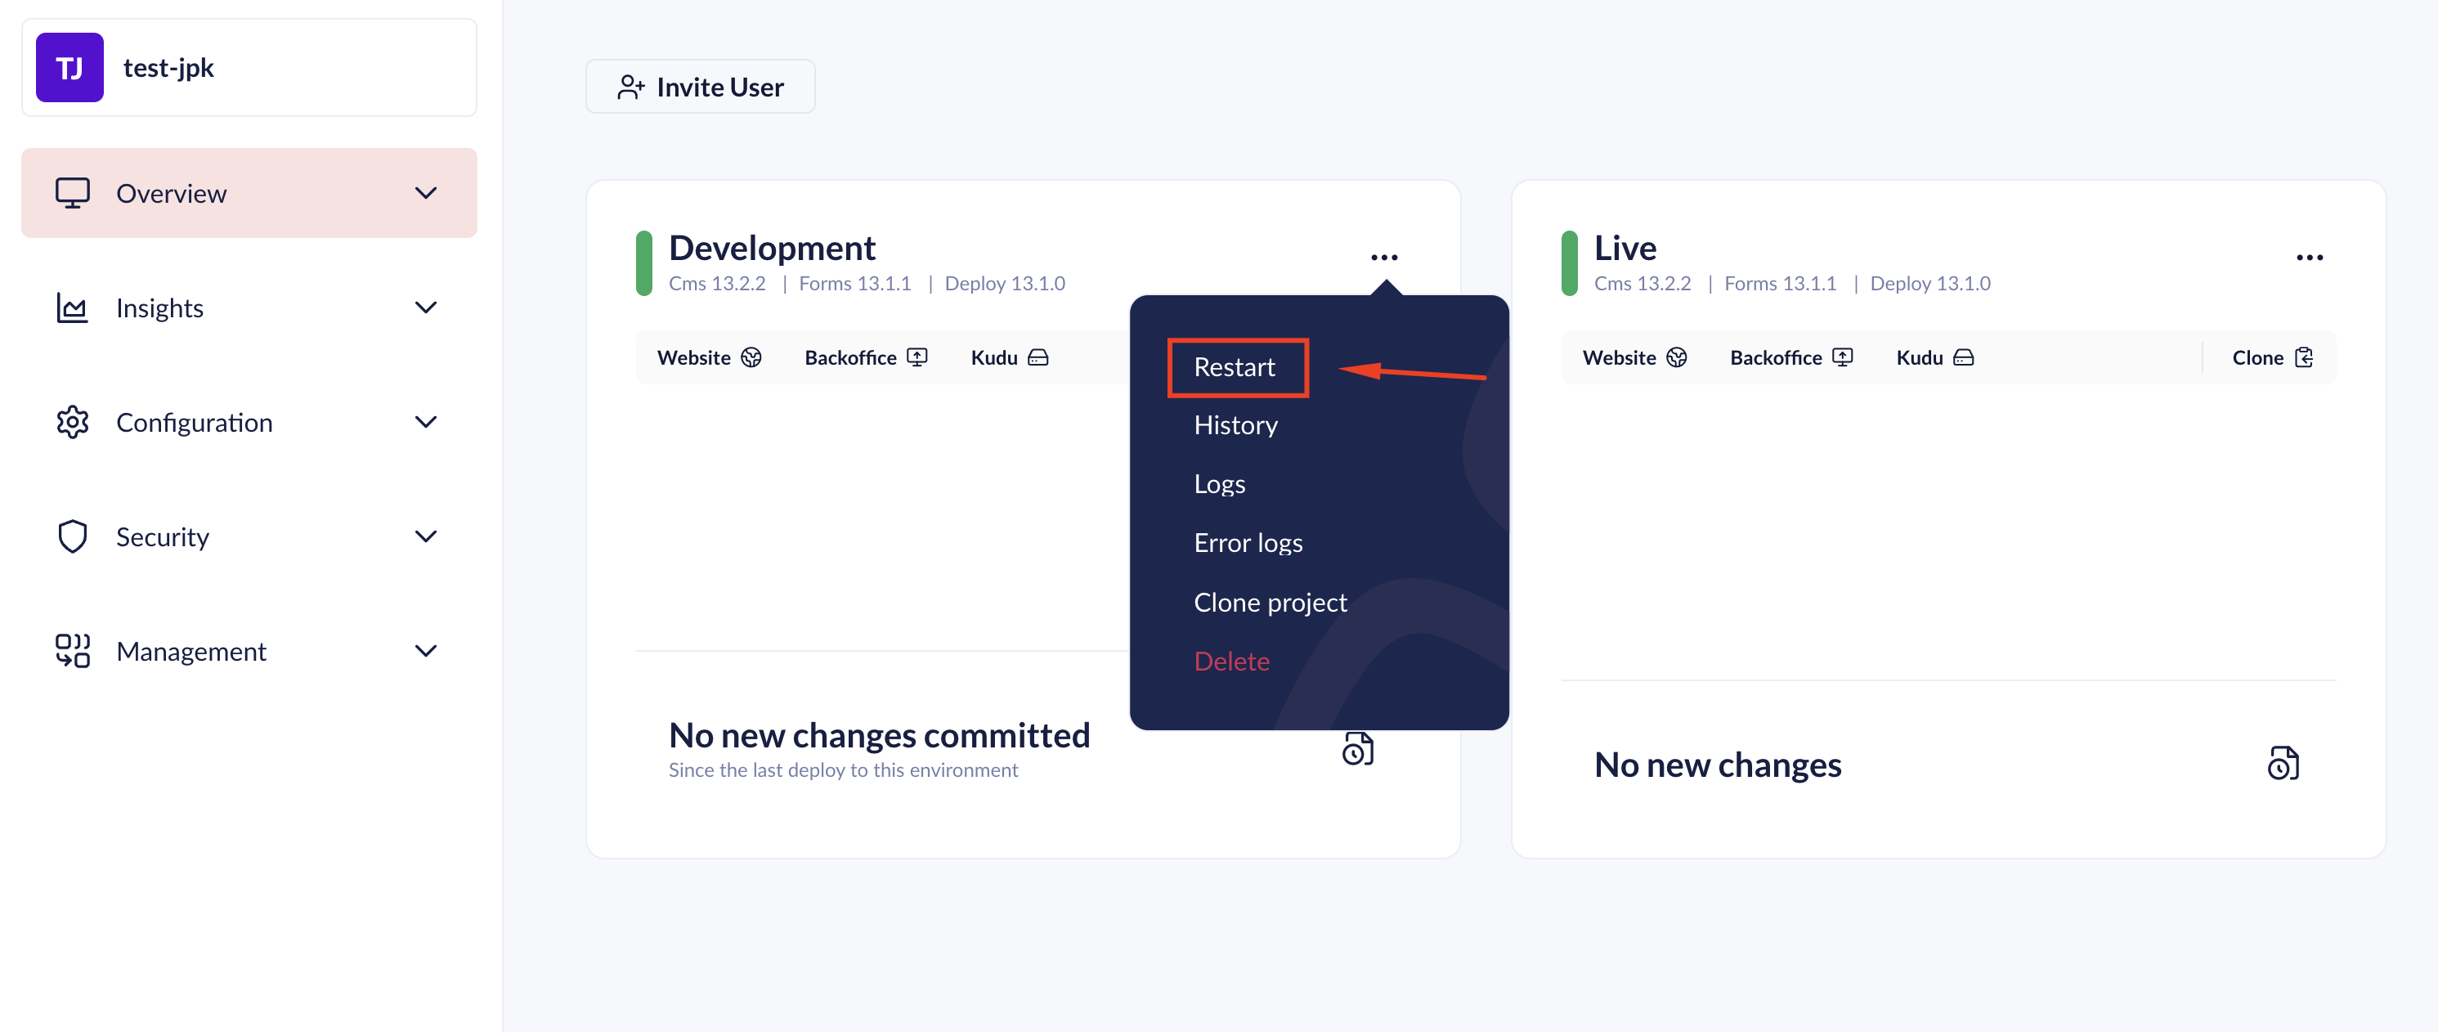Click the Insights chart icon

click(x=72, y=307)
